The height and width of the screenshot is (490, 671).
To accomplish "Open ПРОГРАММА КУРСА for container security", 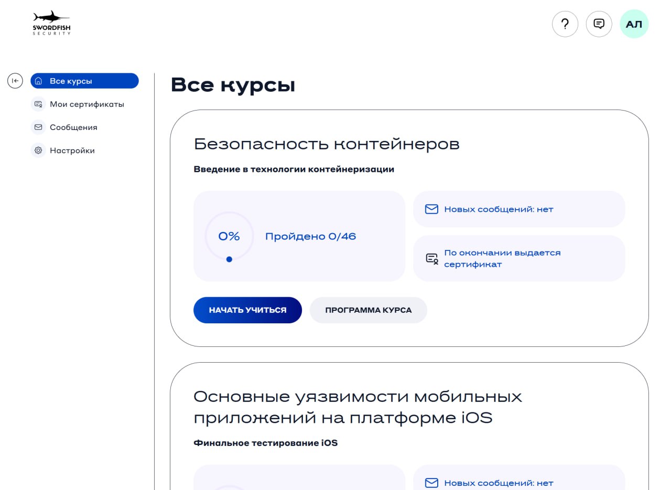I will coord(368,310).
